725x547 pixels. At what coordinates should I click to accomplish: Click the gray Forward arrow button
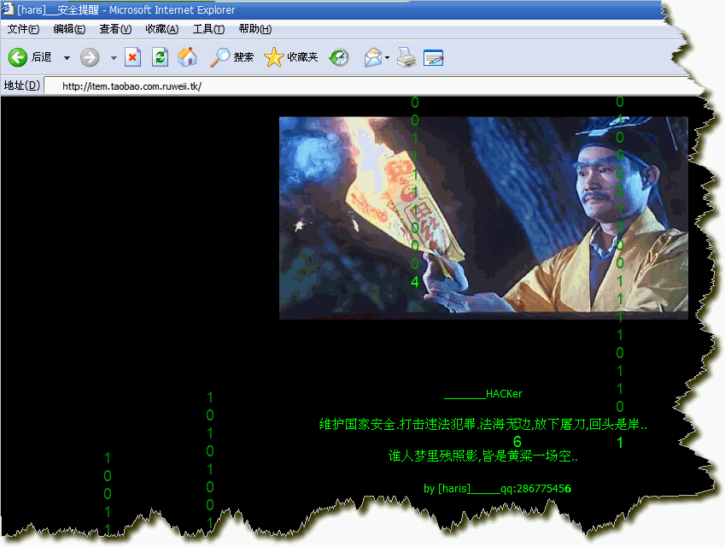click(x=90, y=57)
